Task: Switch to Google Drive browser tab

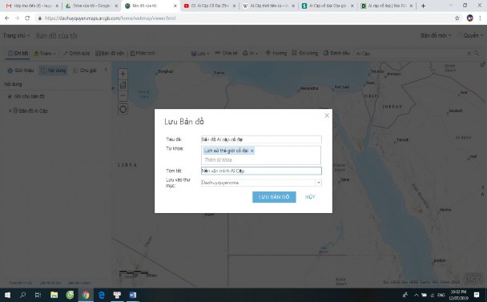Action: pos(91,6)
